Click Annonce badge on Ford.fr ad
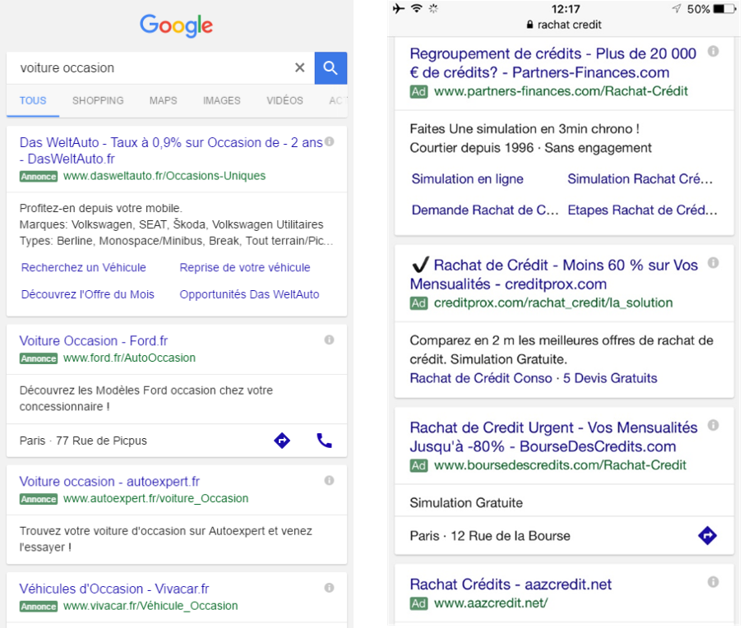The image size is (744, 628). click(39, 358)
